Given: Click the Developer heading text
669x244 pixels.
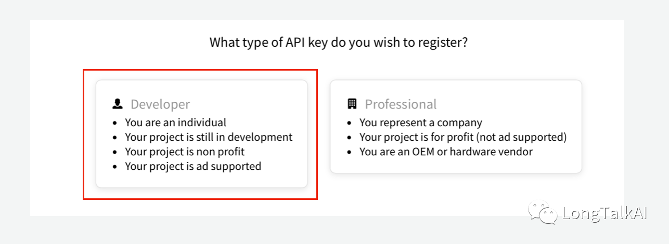Looking at the screenshot, I should (x=160, y=104).
